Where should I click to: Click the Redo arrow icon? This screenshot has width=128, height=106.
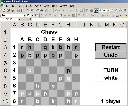pos(63,10)
